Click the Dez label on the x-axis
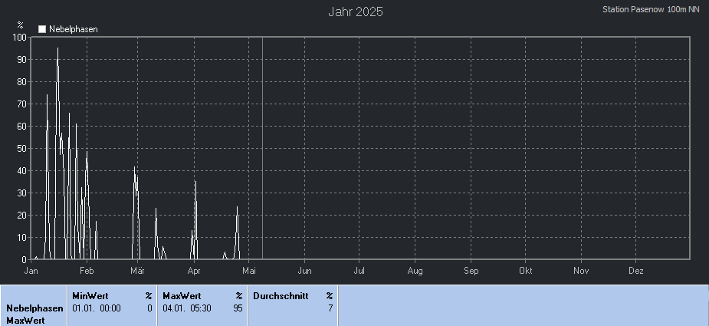This screenshot has width=709, height=326. (635, 272)
